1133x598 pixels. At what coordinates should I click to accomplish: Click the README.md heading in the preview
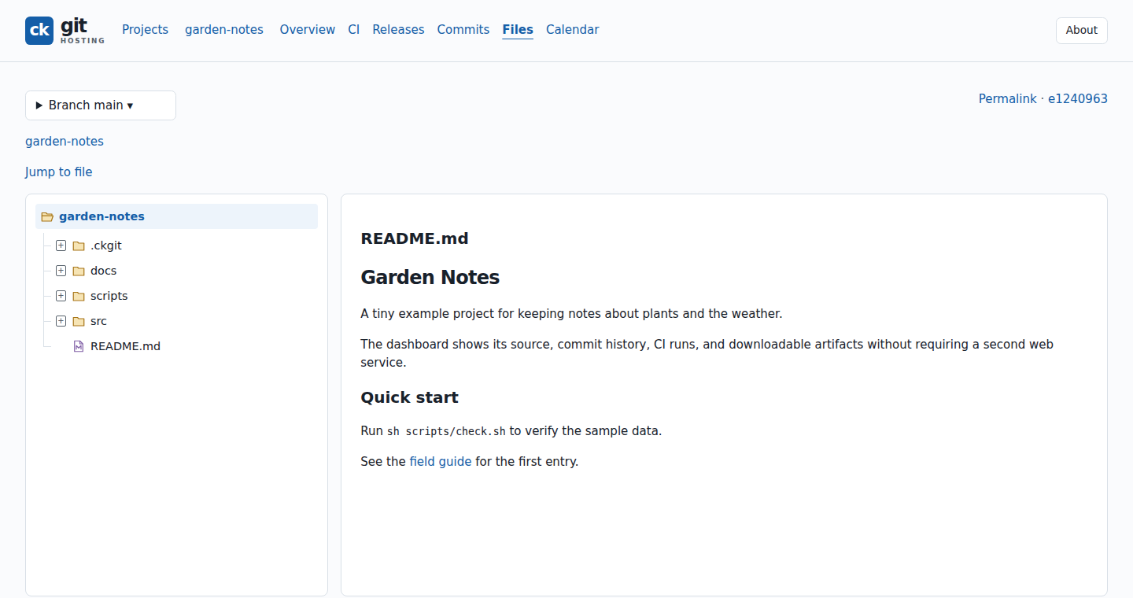pyautogui.click(x=415, y=238)
